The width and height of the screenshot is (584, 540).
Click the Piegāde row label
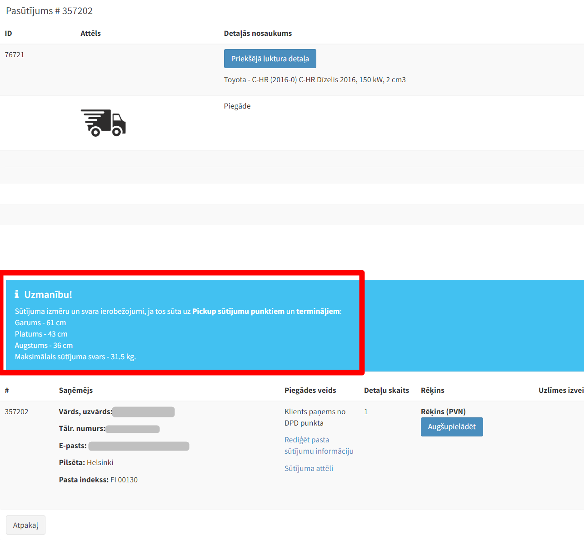[x=237, y=106]
